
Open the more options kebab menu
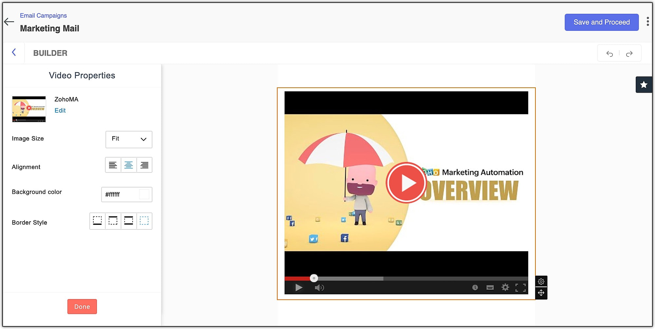click(x=647, y=22)
